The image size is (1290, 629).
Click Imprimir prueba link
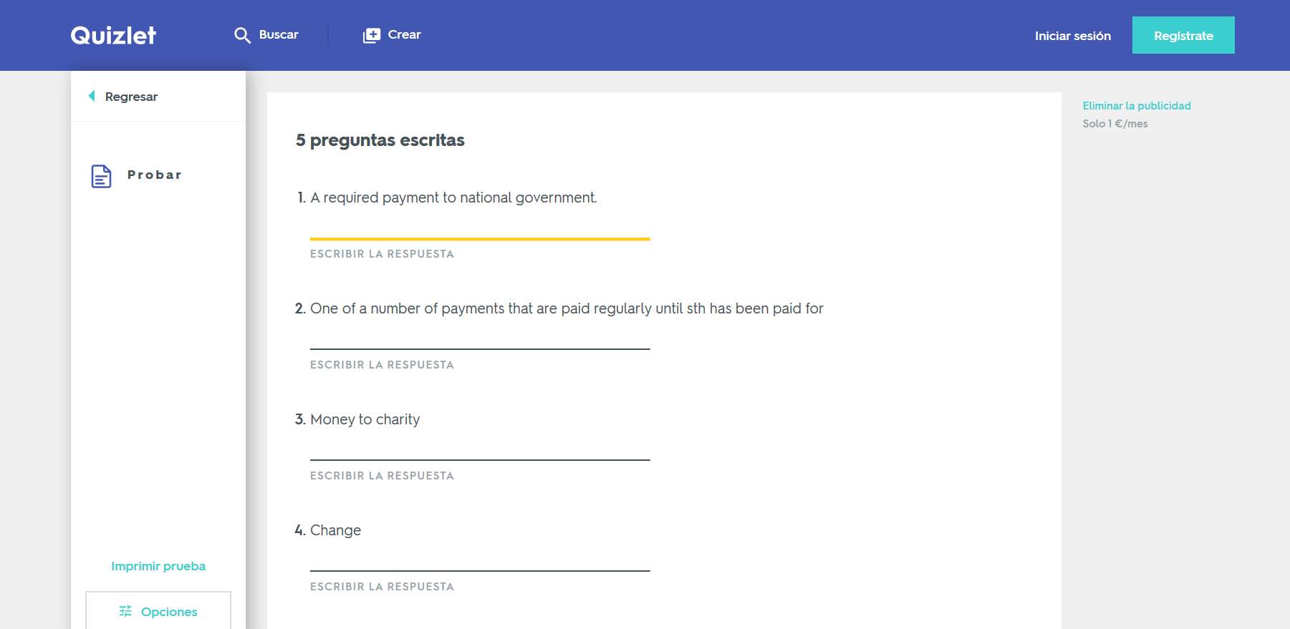pos(158,566)
